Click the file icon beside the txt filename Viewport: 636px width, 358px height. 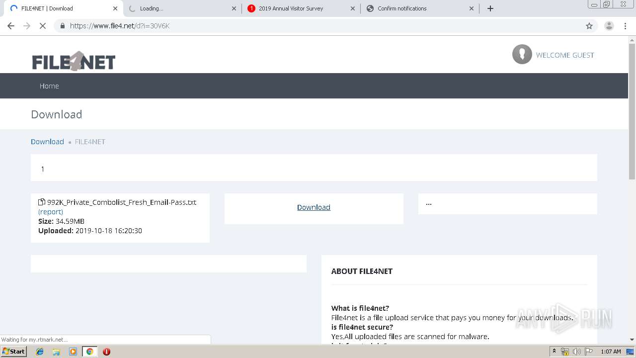42,202
